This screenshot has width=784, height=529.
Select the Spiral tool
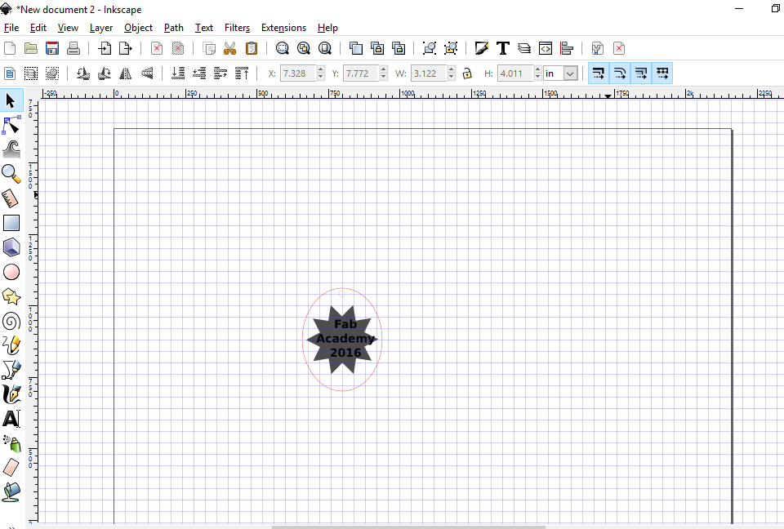[11, 321]
